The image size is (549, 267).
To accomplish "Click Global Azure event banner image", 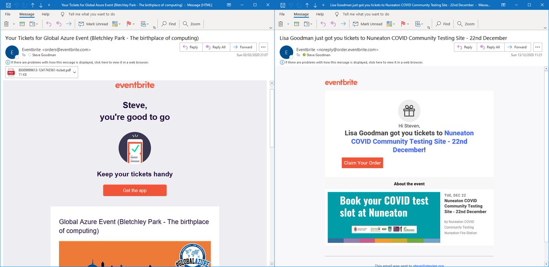I will [135, 254].
